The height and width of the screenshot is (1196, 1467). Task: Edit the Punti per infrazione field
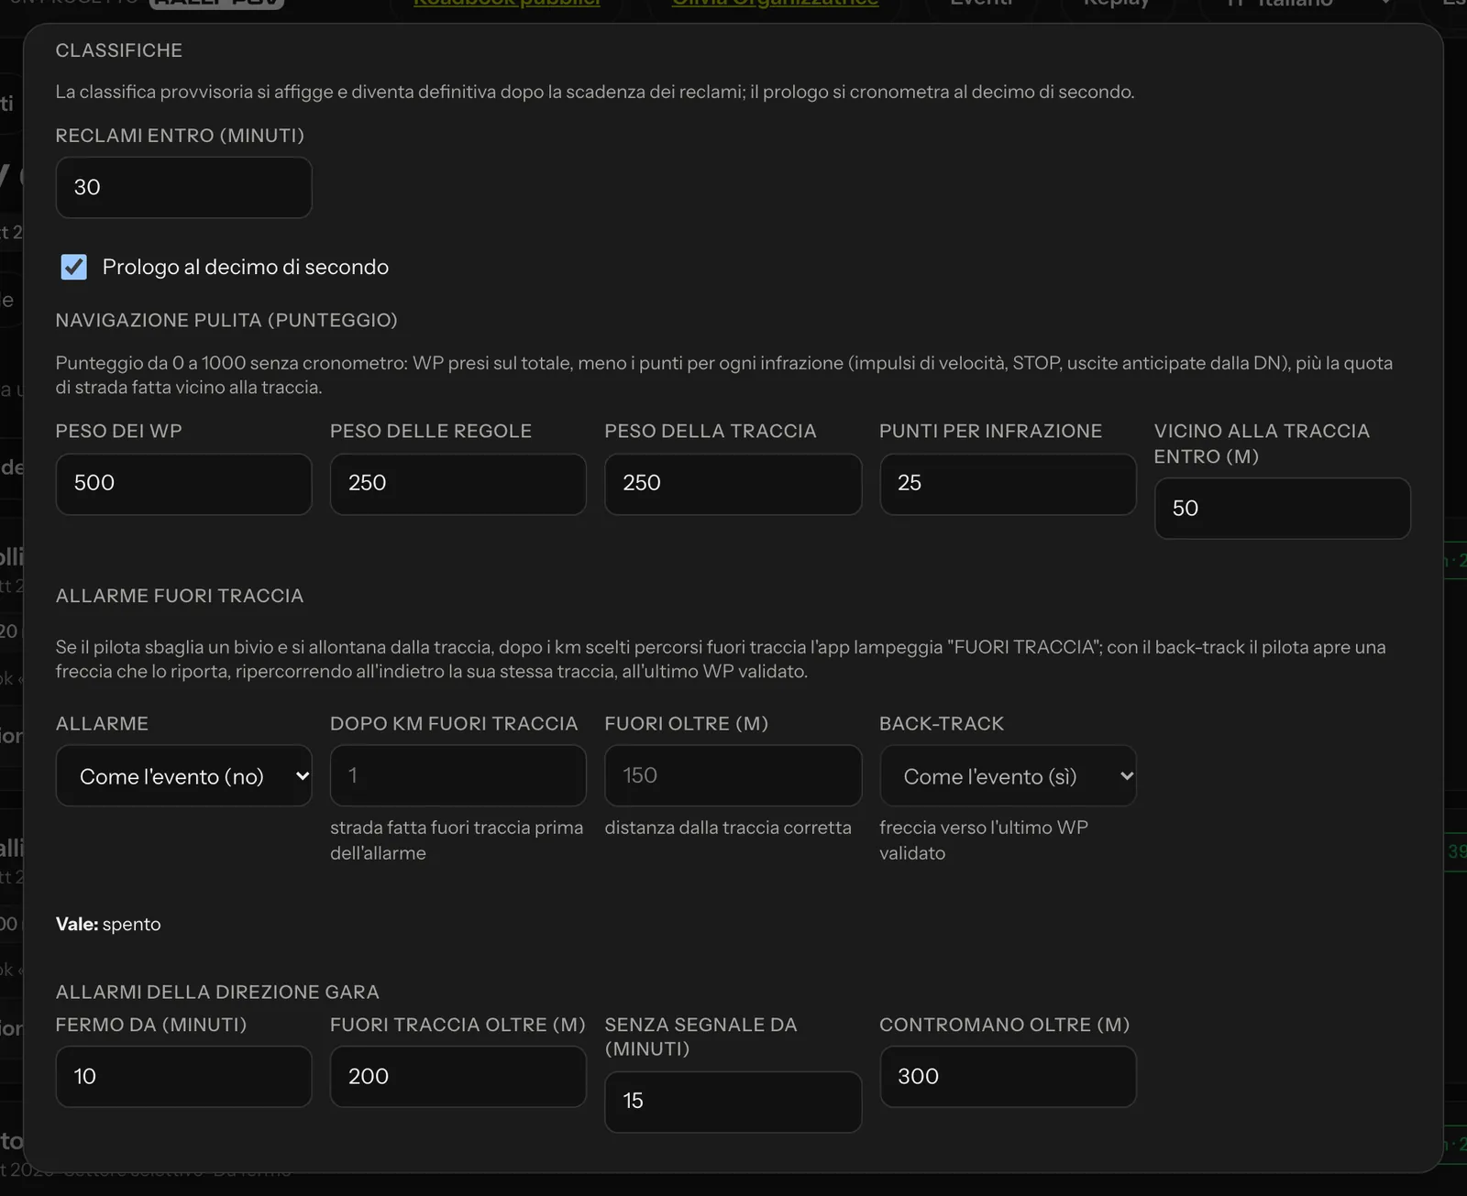coord(1008,484)
